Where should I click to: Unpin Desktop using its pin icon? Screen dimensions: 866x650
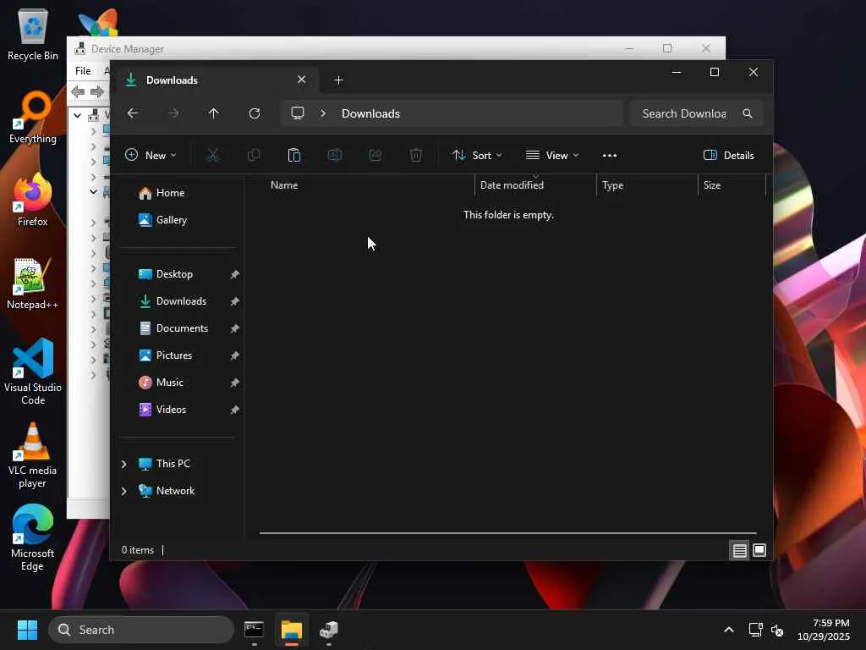click(x=234, y=274)
